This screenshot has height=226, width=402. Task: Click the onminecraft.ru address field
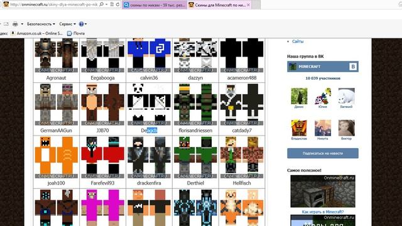[54, 4]
